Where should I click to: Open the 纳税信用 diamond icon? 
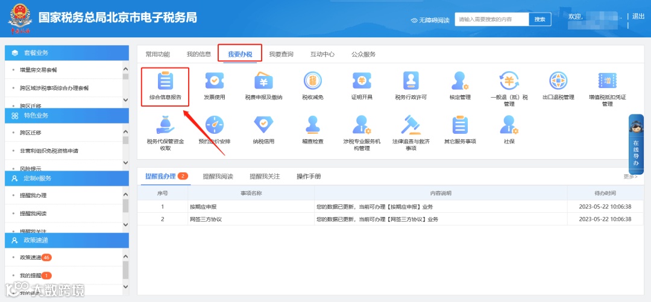click(263, 125)
